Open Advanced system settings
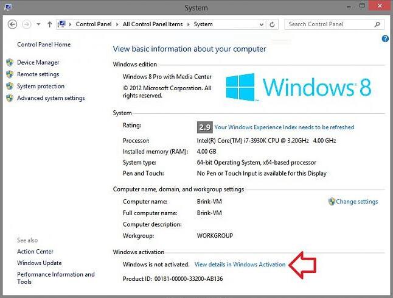Image resolution: width=393 pixels, height=298 pixels. click(x=51, y=98)
